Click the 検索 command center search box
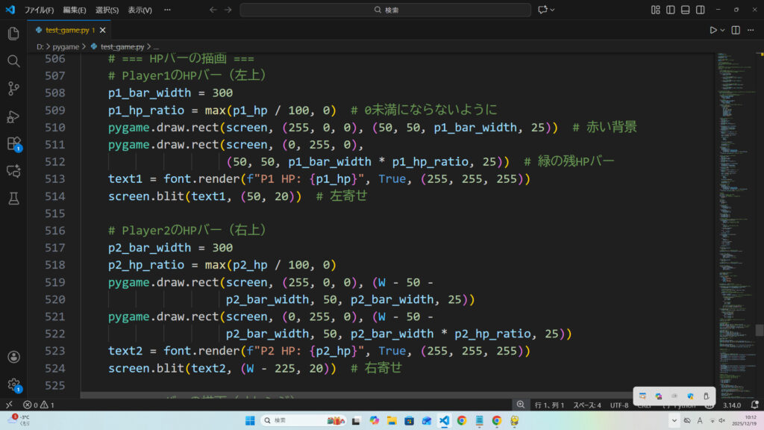Image resolution: width=764 pixels, height=430 pixels. (x=385, y=10)
